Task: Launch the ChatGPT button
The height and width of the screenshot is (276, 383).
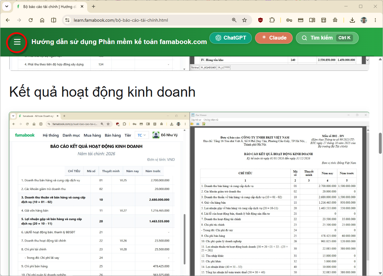Action: point(230,38)
